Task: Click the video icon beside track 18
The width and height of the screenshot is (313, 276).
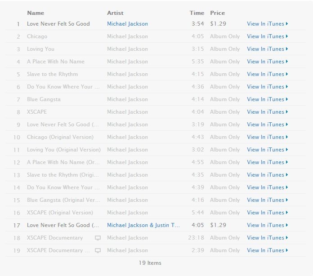Action: (98, 238)
